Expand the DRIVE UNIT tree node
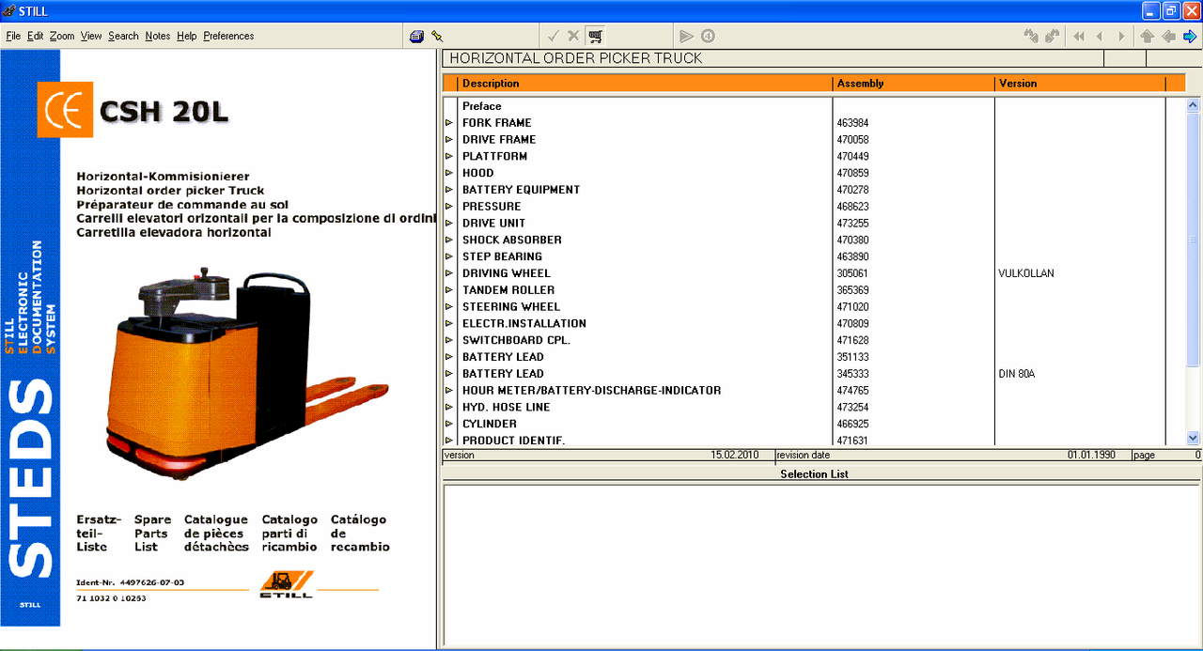 click(449, 224)
